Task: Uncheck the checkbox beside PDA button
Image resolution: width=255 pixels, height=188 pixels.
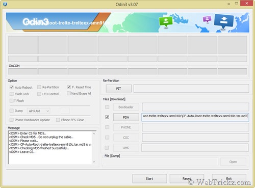Action: pyautogui.click(x=107, y=117)
